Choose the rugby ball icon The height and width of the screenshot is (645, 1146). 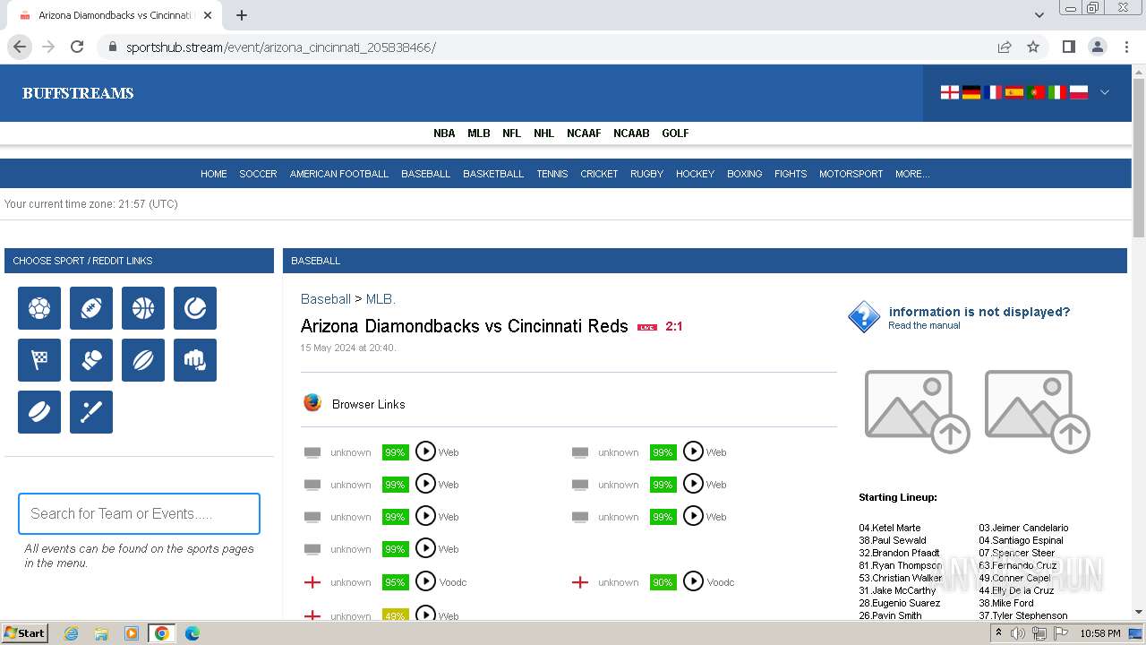[x=143, y=360]
